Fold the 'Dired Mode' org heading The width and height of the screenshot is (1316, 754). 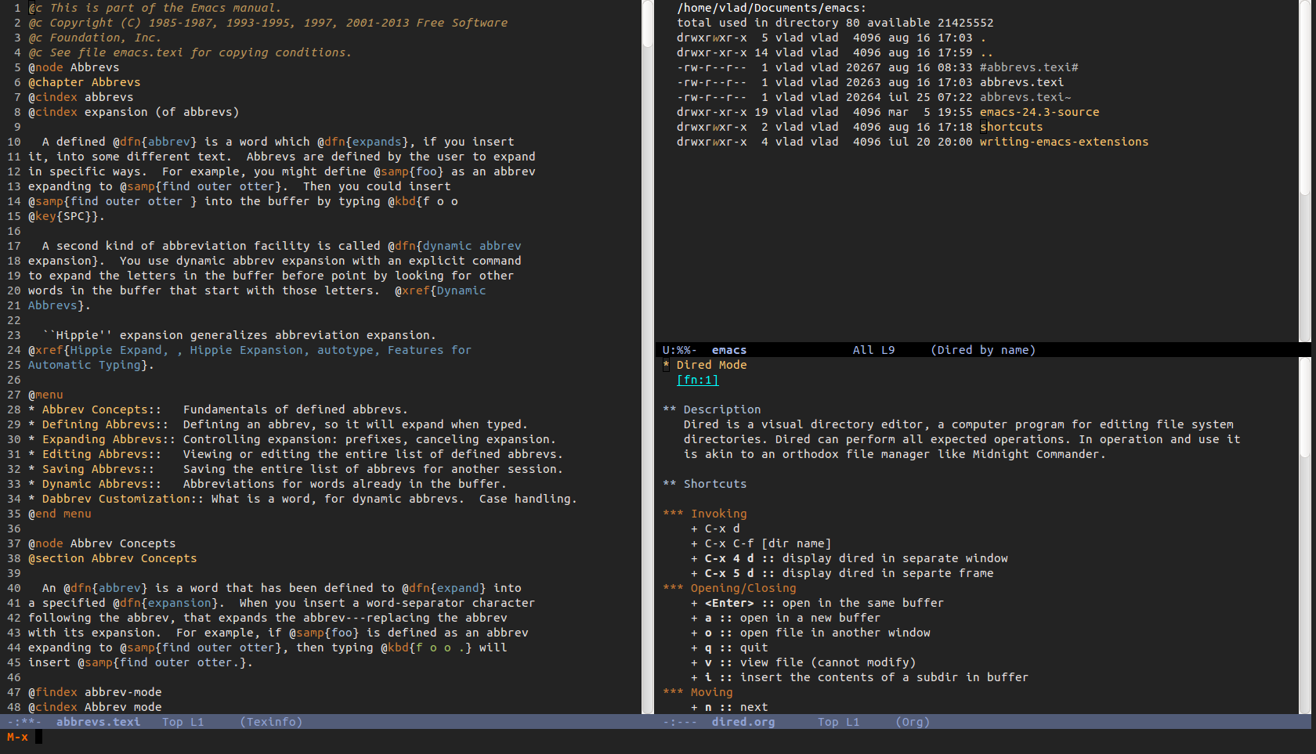point(705,365)
